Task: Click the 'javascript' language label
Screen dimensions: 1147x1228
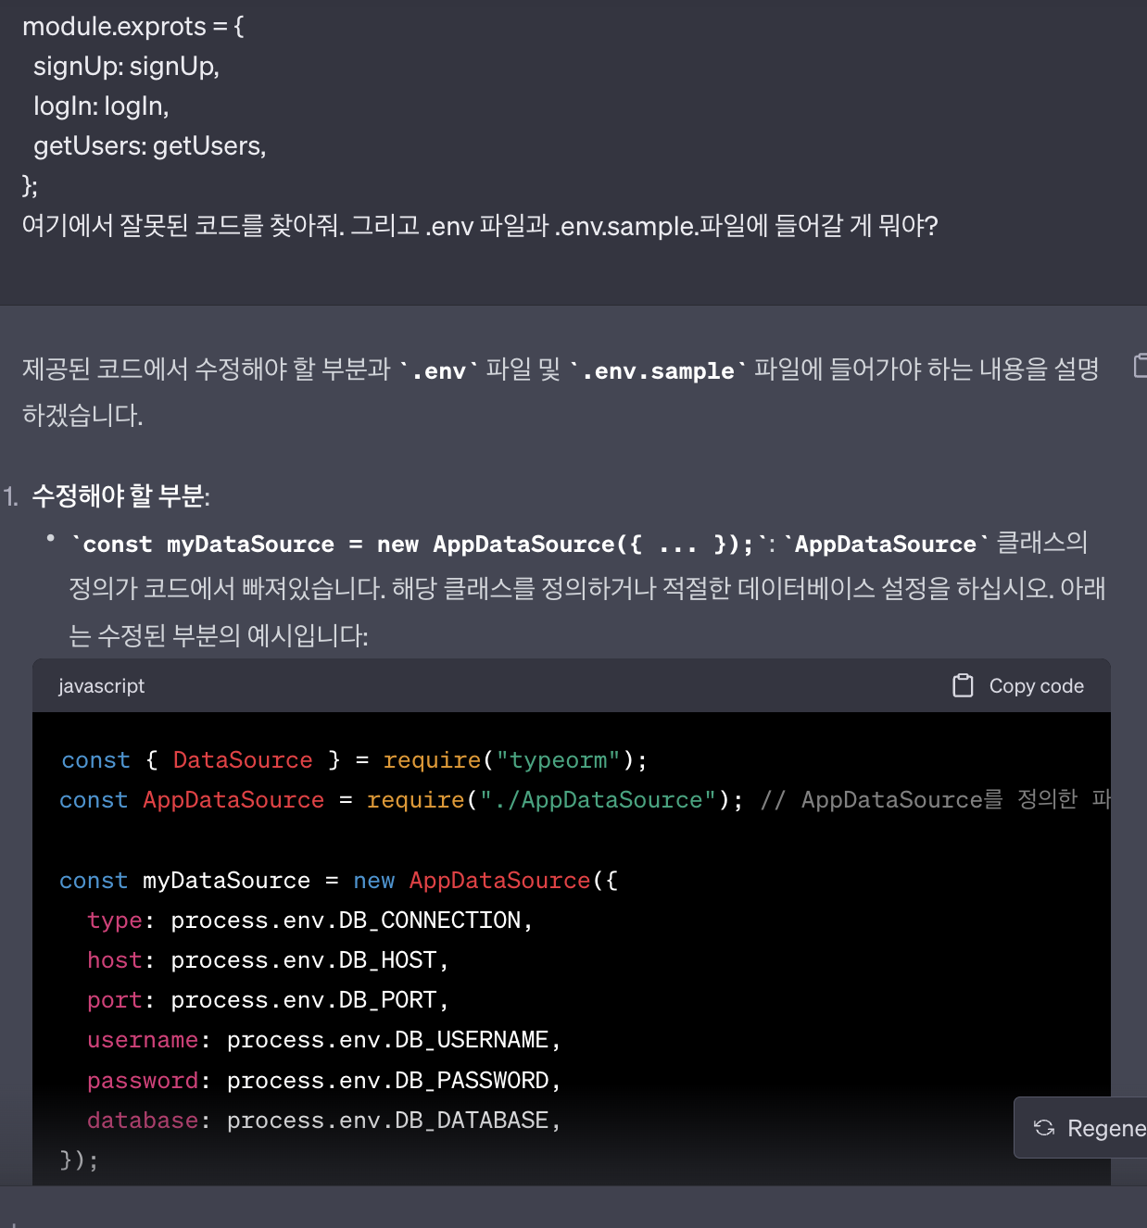Action: pyautogui.click(x=102, y=686)
